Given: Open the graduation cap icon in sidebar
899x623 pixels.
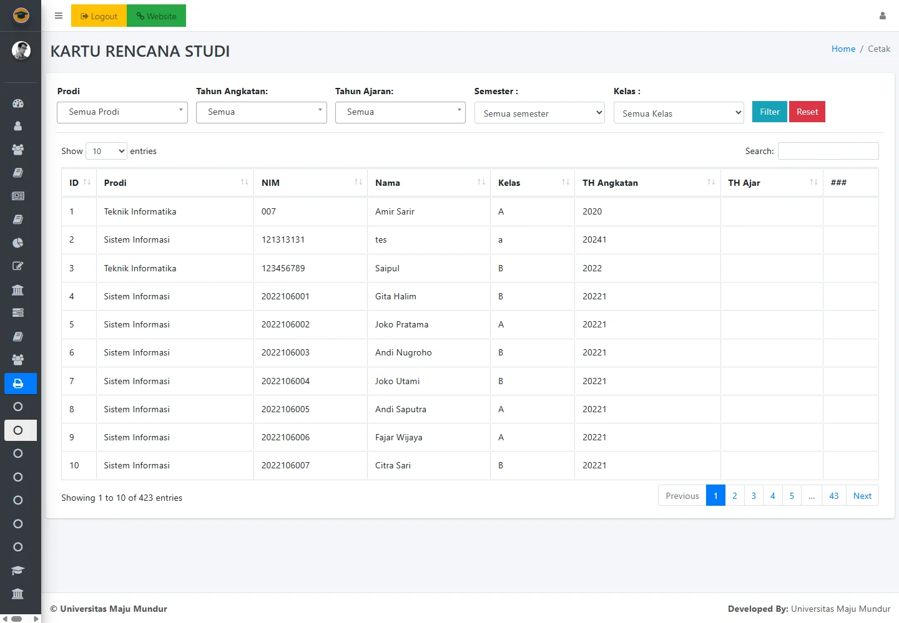Looking at the screenshot, I should tap(18, 570).
